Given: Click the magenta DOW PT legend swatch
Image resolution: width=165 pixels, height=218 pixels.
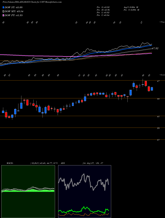Looking at the screenshot, I should pyautogui.click(x=4, y=15).
